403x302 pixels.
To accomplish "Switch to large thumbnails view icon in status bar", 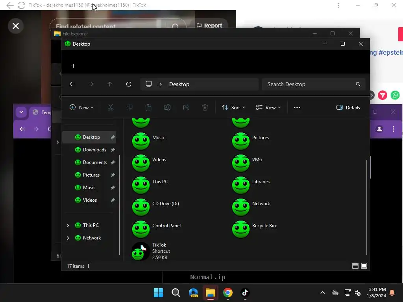I will (364, 266).
